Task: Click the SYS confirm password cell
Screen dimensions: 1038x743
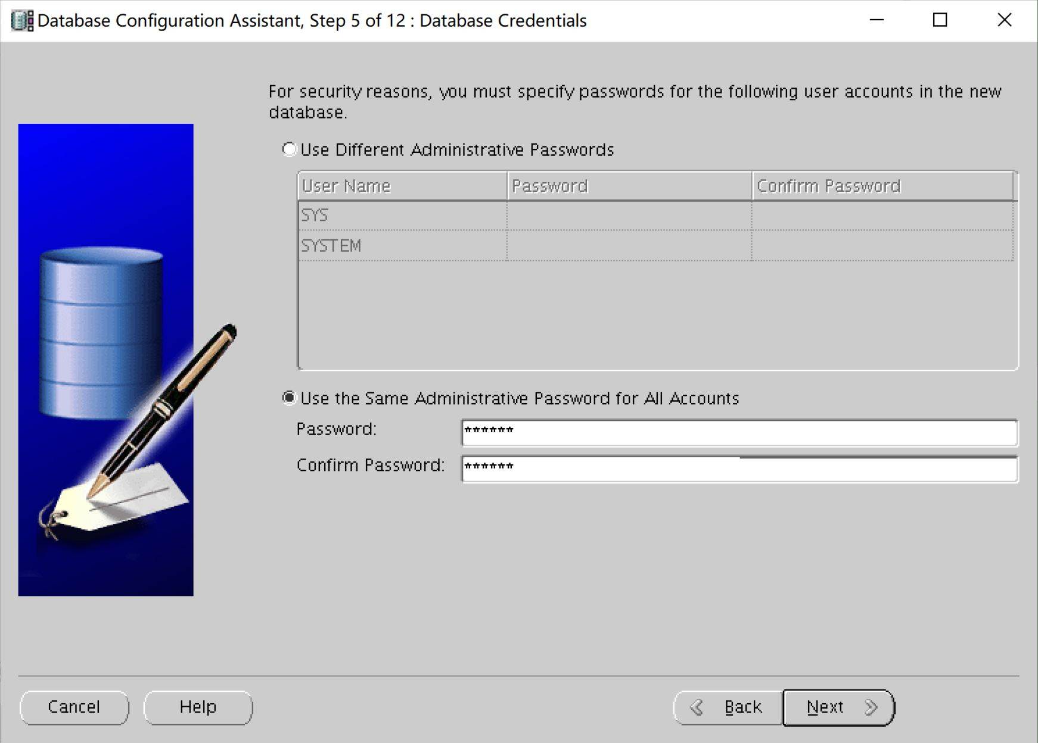Action: (882, 216)
